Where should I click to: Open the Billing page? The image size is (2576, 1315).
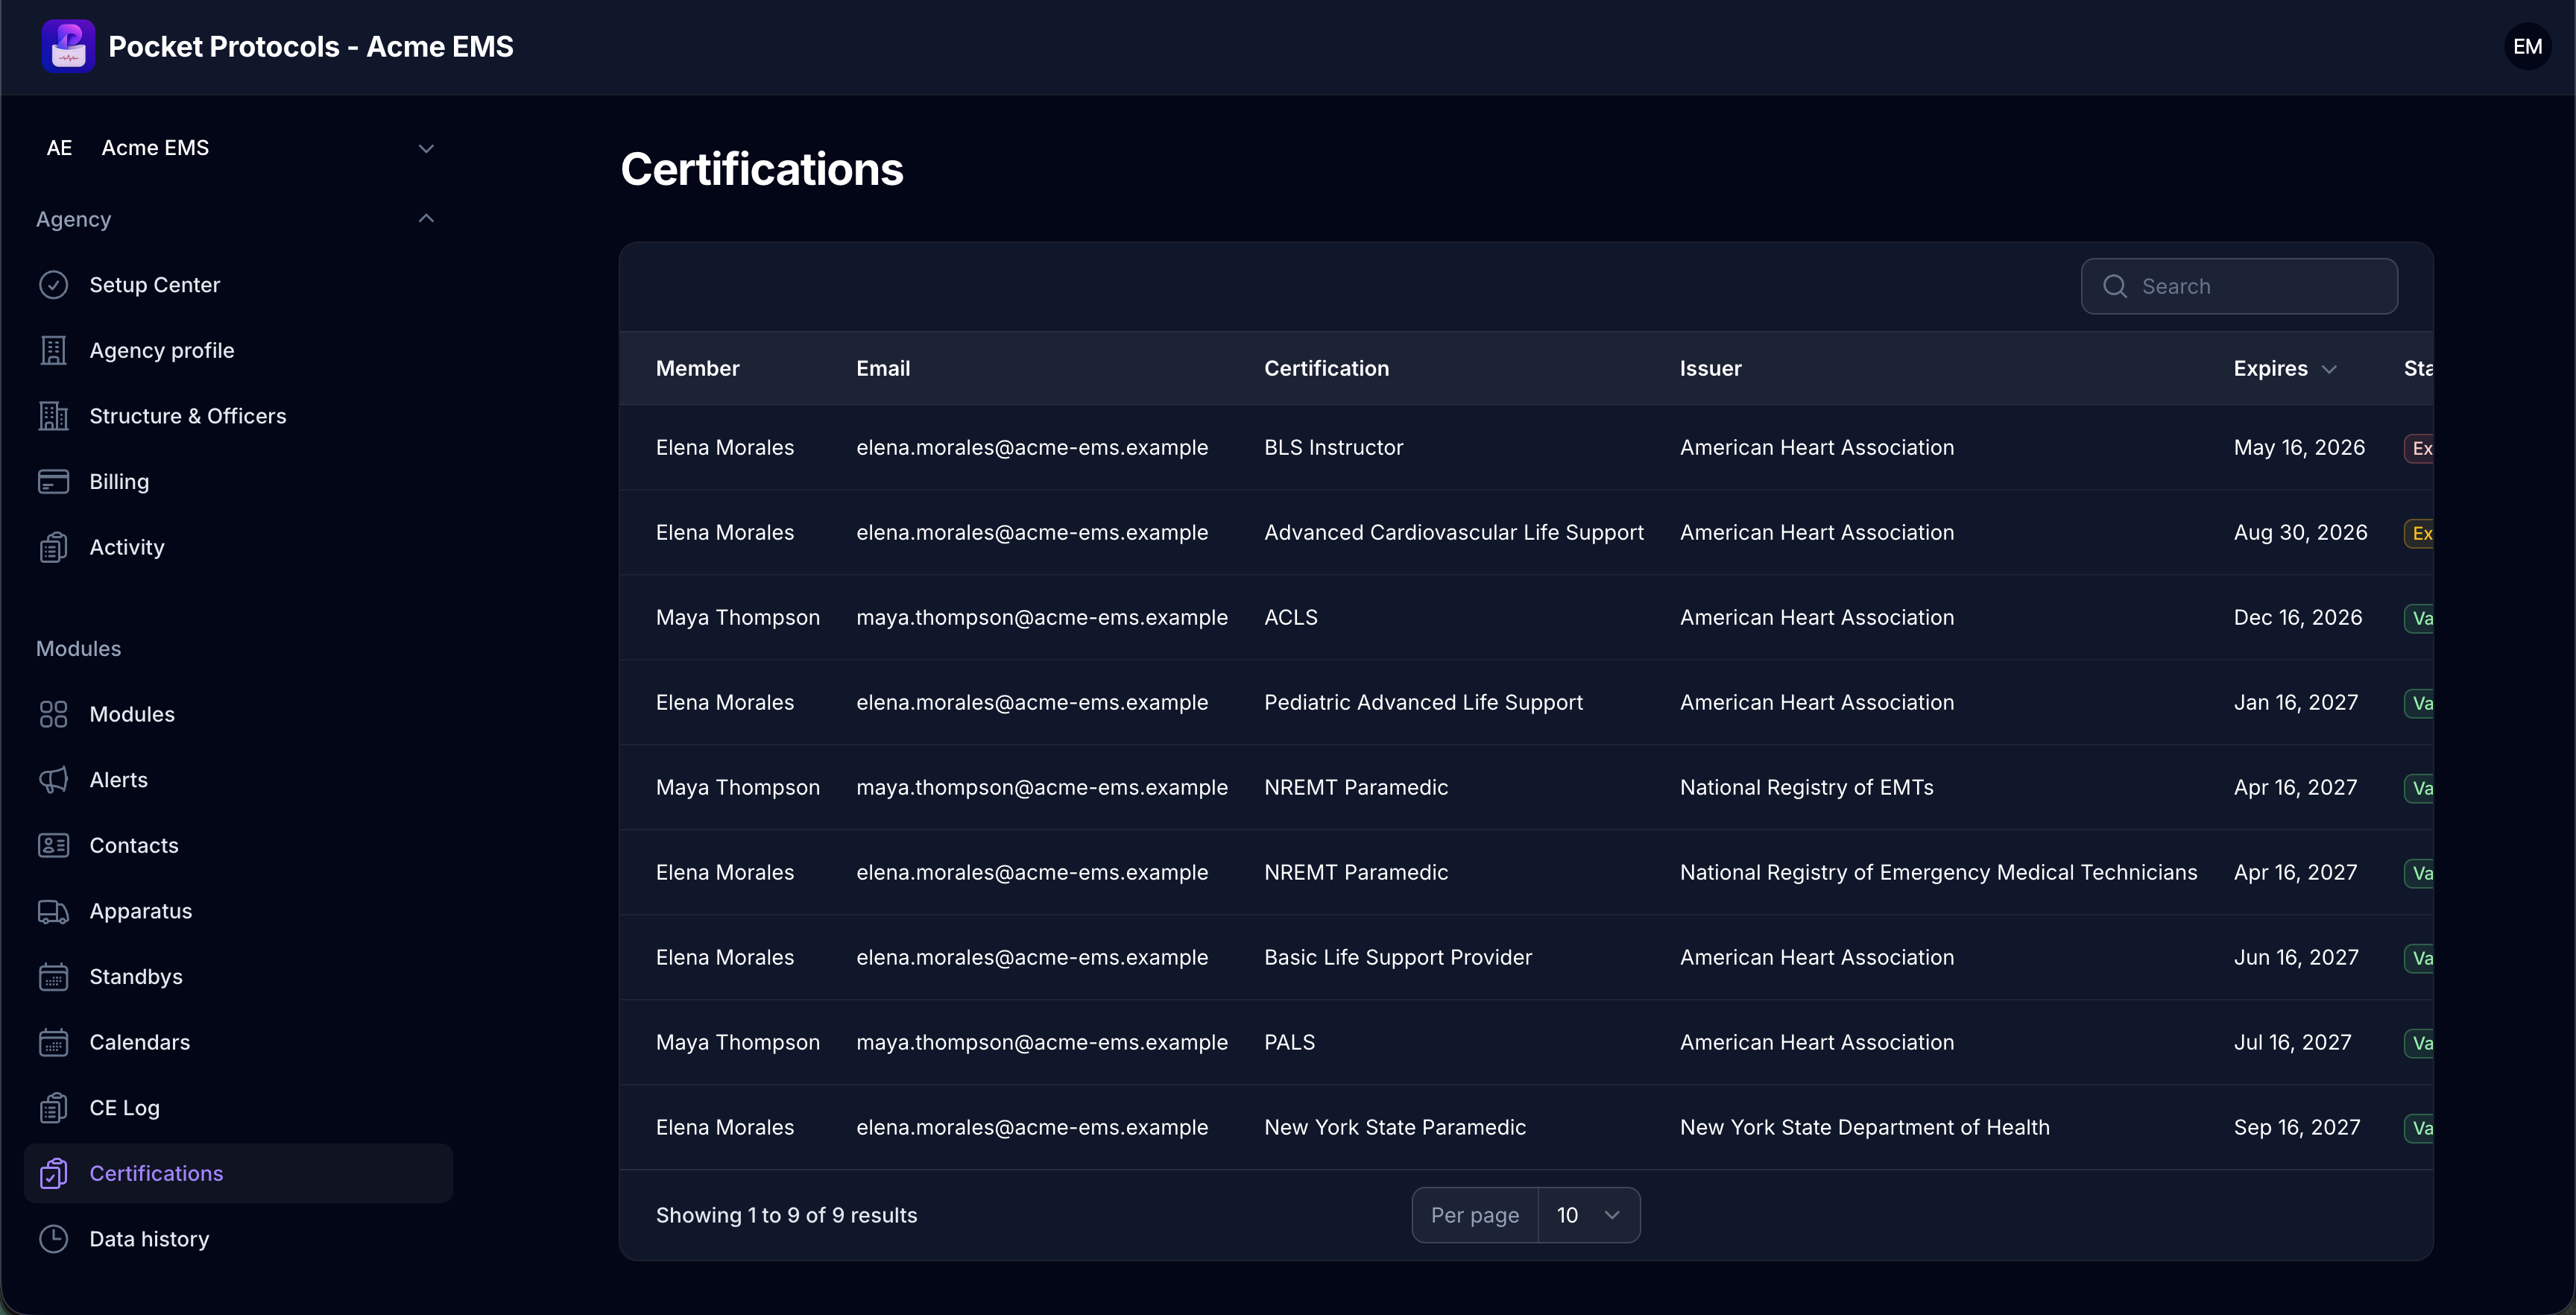238,482
